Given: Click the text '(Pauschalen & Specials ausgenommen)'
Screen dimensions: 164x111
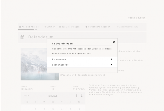Looking at the screenshot, I should pyautogui.click(x=83, y=75).
